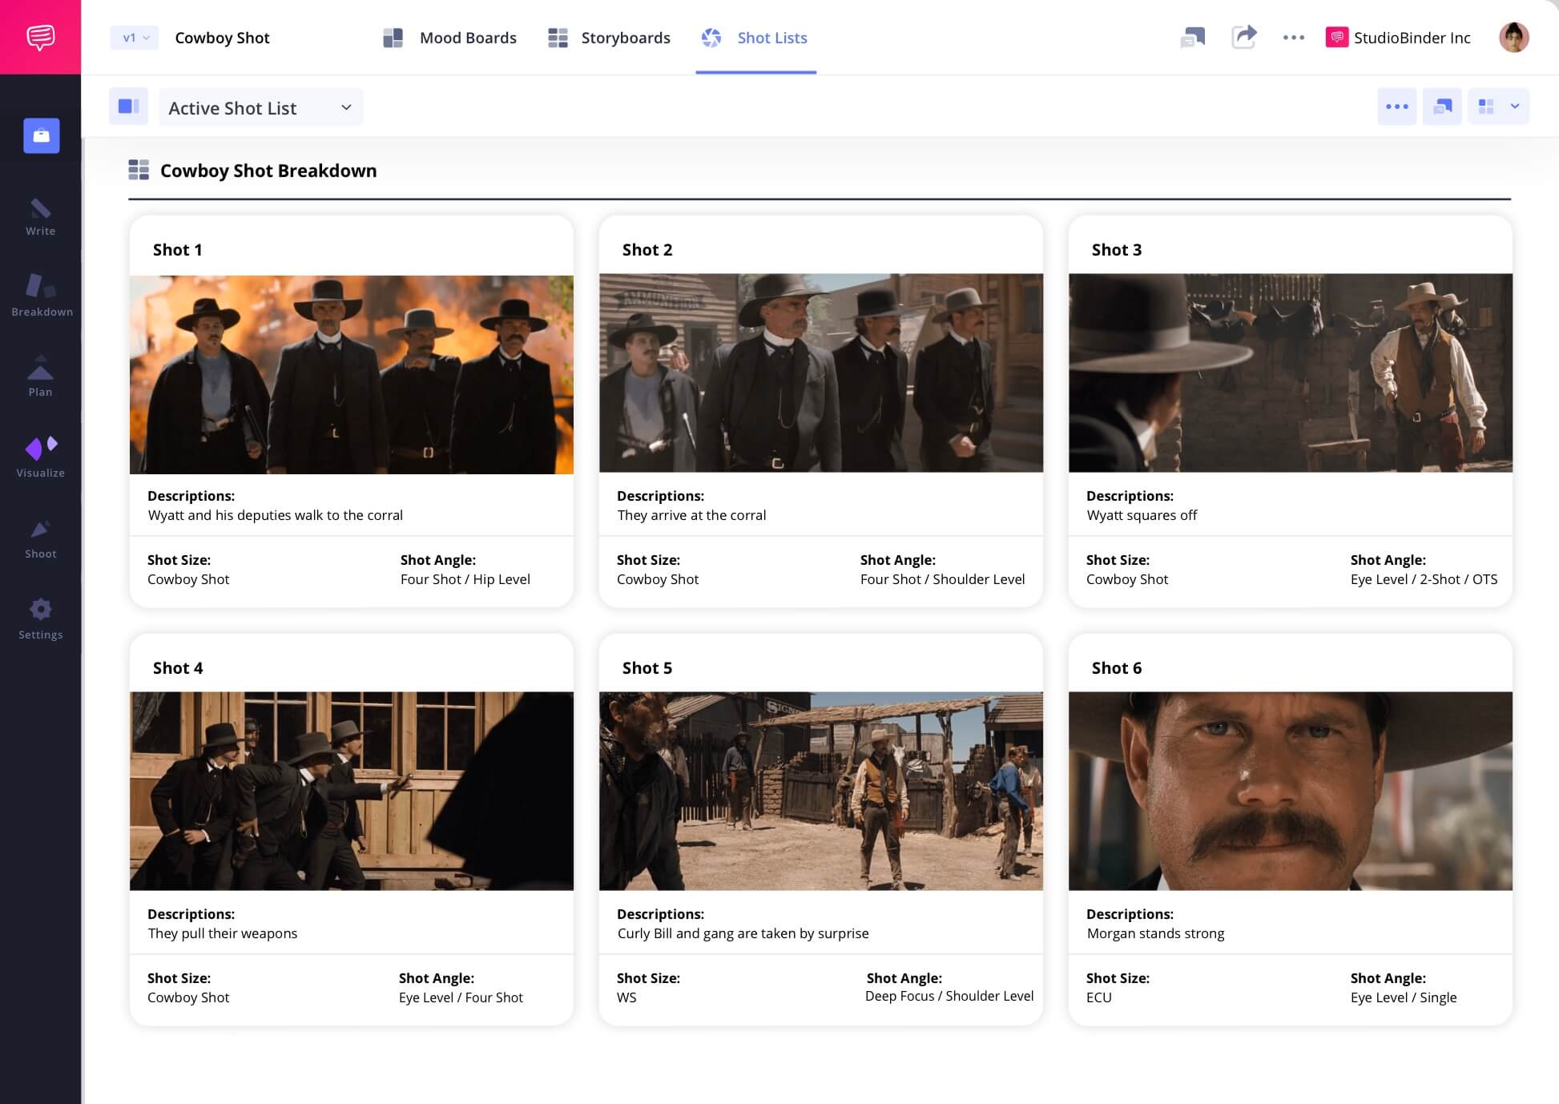
Task: Switch to the Mood Boards tab
Action: [x=450, y=38]
